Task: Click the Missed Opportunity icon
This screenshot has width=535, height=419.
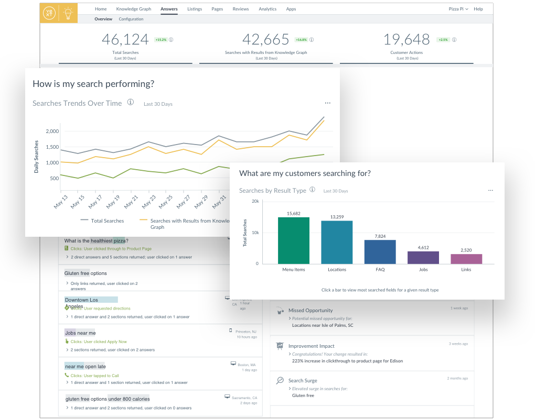Action: [280, 311]
